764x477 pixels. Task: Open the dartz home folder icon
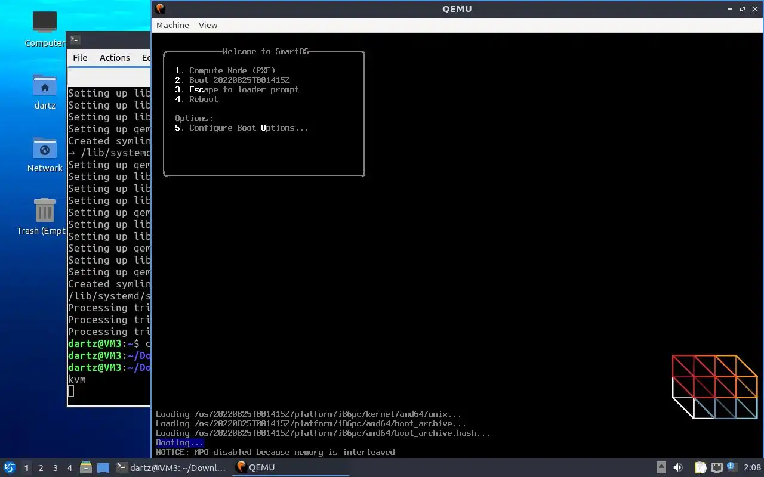pyautogui.click(x=45, y=92)
